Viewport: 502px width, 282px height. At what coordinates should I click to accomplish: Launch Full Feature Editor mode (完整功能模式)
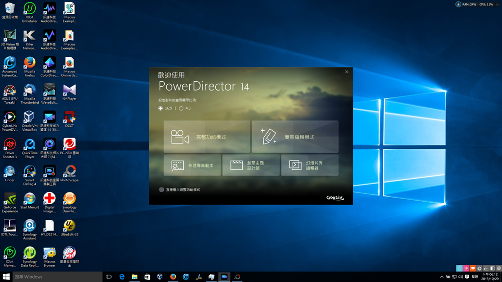(207, 137)
